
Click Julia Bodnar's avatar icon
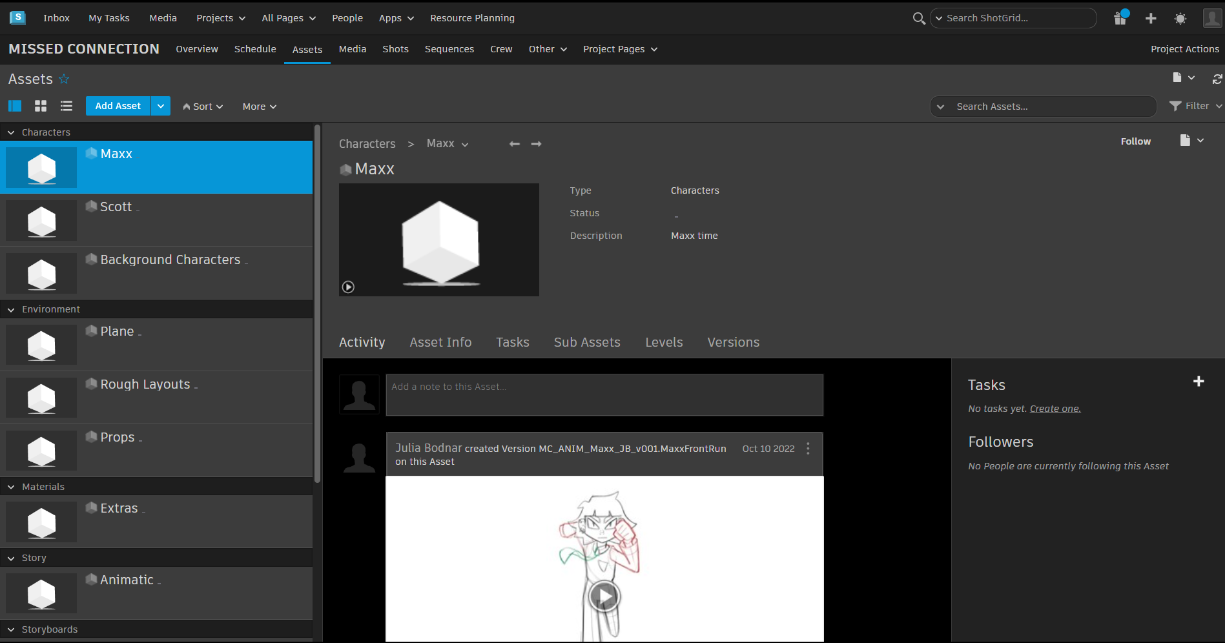pos(359,458)
